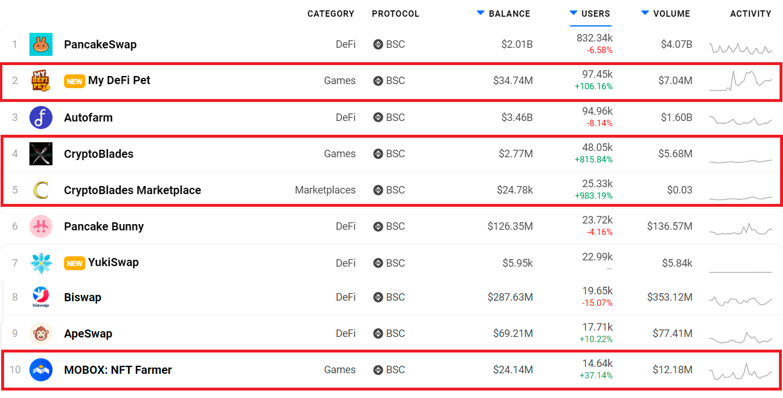Image resolution: width=783 pixels, height=398 pixels.
Task: Sort table by Balance column
Action: tap(509, 13)
